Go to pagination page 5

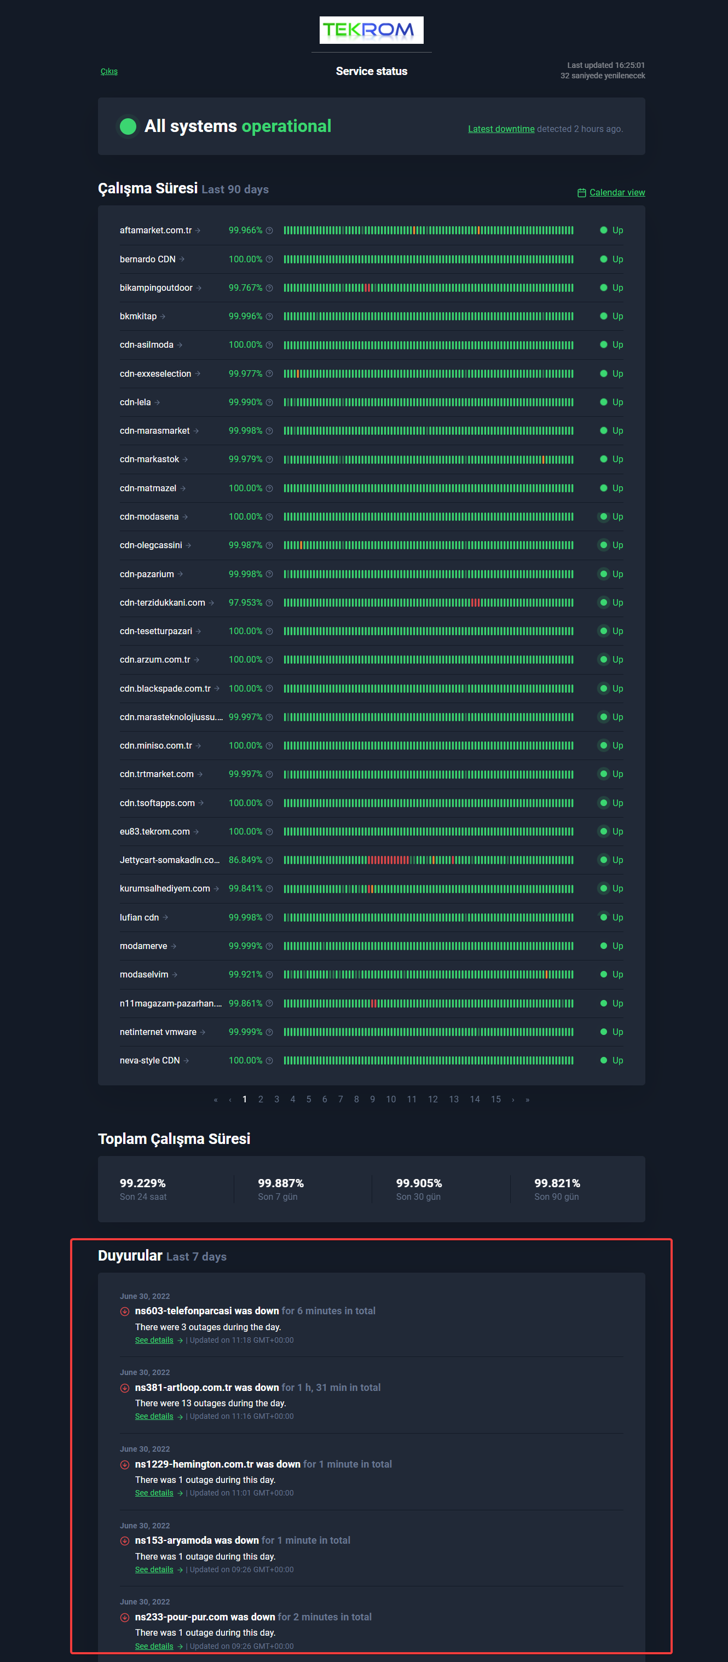click(x=309, y=1100)
